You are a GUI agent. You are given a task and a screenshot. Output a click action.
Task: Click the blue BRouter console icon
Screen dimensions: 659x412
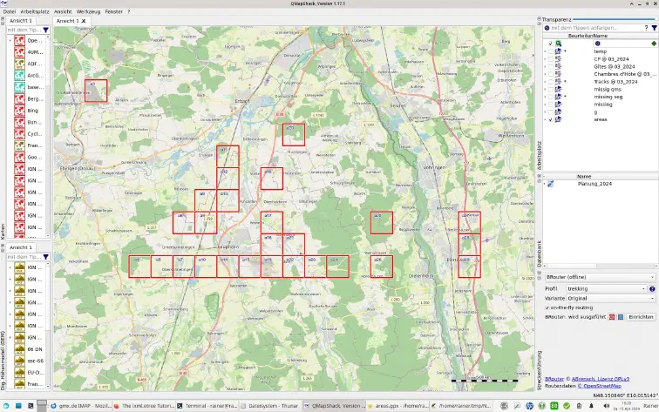coord(621,317)
